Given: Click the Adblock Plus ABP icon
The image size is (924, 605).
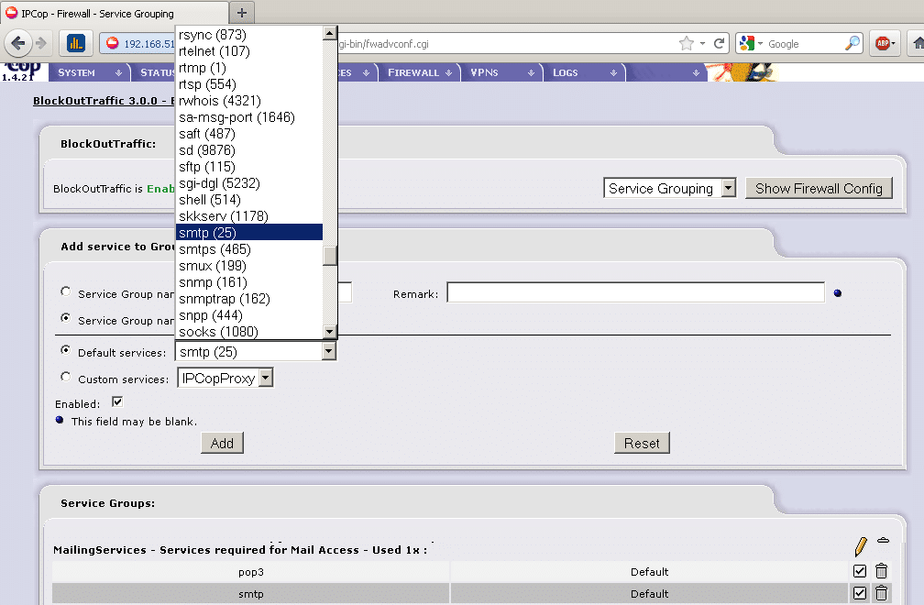Looking at the screenshot, I should (x=883, y=43).
